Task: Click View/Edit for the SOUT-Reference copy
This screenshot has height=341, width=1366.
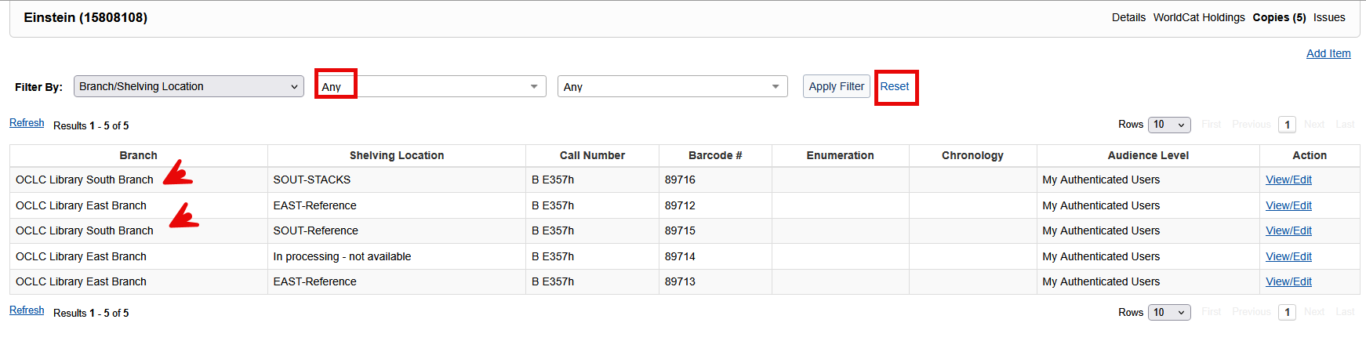Action: (1288, 230)
